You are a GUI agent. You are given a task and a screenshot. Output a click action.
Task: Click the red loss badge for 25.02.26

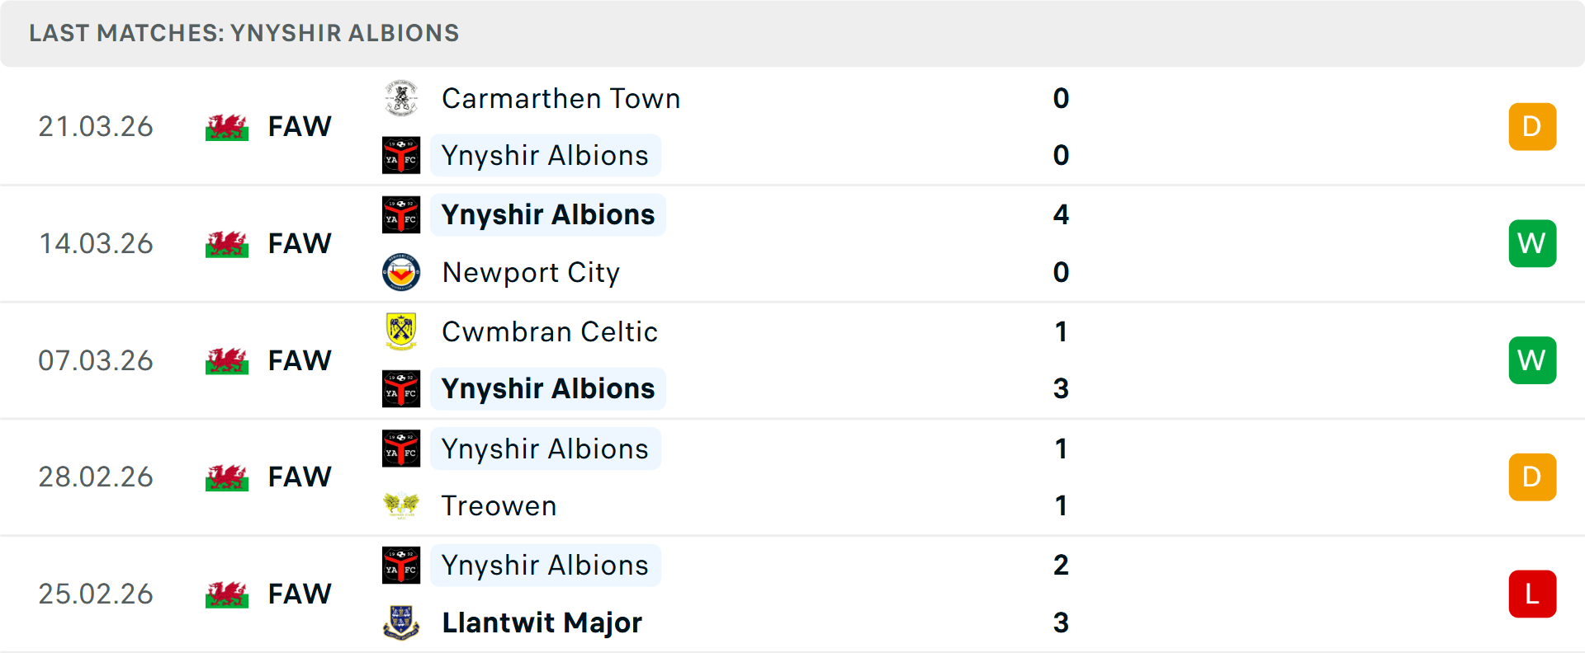[x=1532, y=594]
